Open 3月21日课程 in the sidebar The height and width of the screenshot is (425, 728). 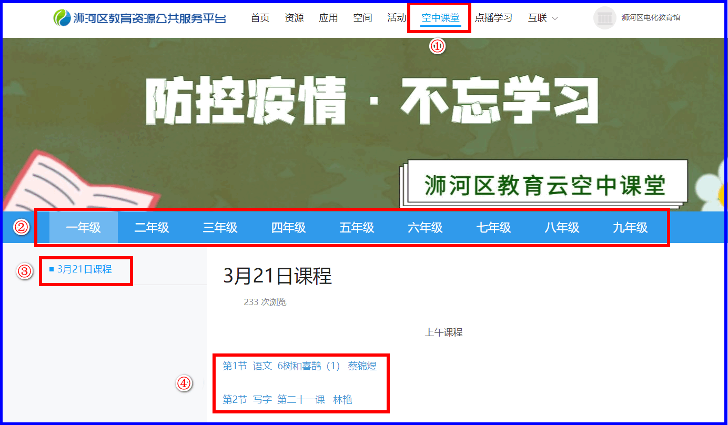point(85,269)
